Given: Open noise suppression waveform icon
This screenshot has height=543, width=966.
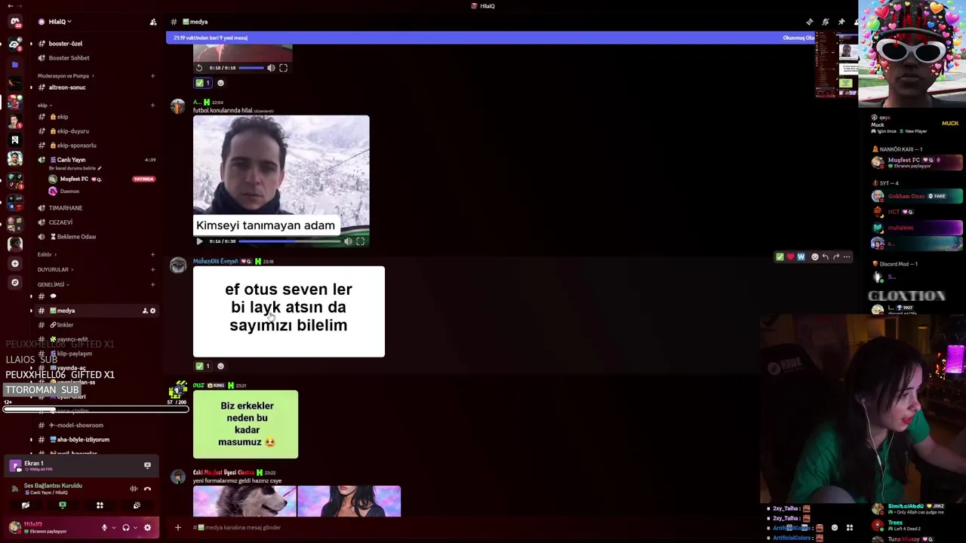Looking at the screenshot, I should click(134, 489).
